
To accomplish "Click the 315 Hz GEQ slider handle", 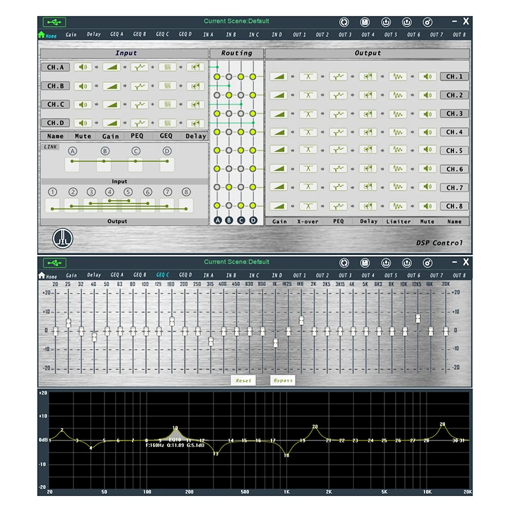I will 211,342.
